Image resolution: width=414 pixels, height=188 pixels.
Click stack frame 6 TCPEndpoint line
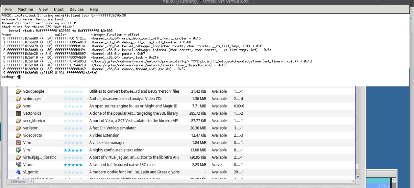coord(157,61)
